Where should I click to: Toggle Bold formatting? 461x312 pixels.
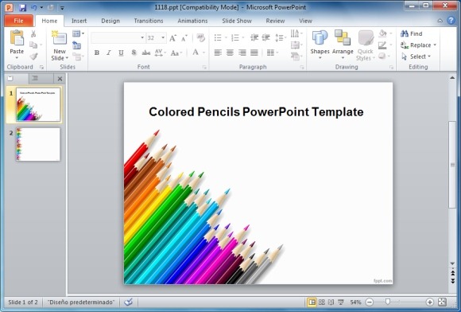(96, 53)
